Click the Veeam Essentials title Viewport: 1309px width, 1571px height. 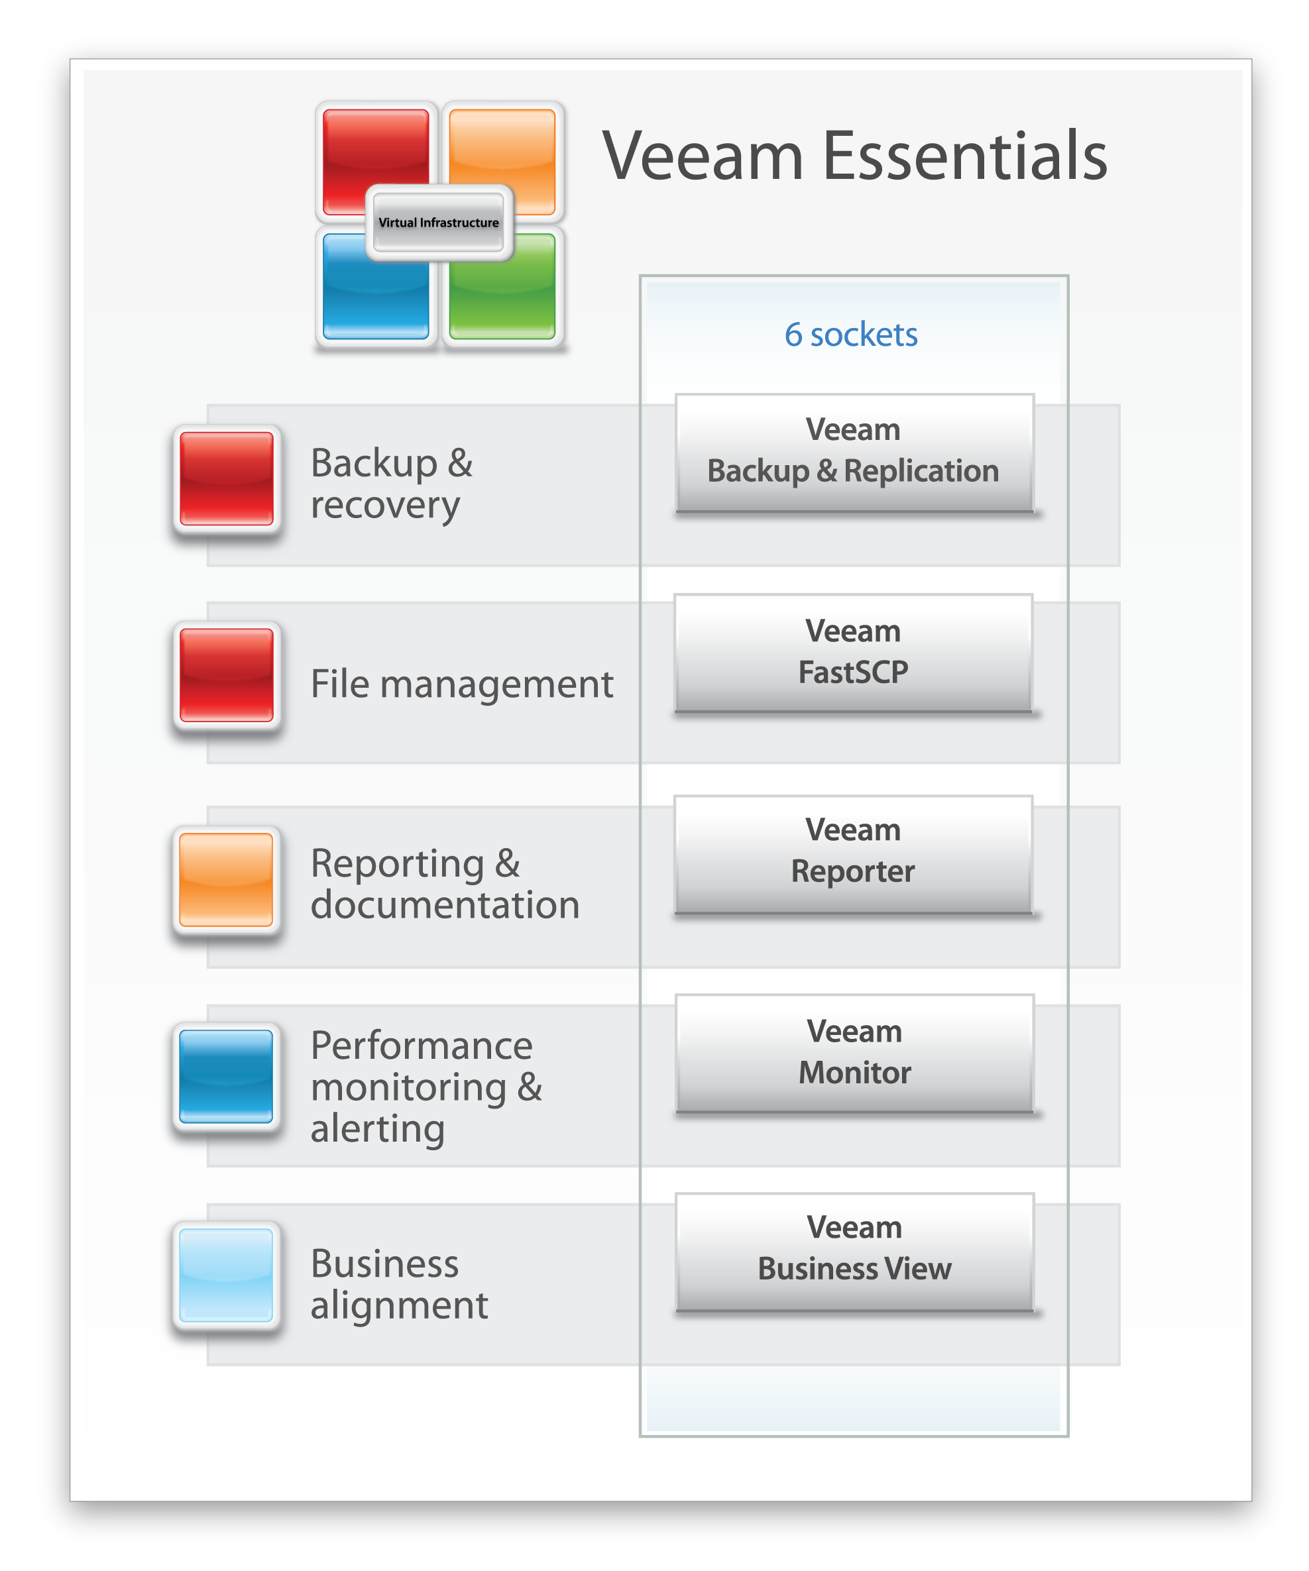855,156
